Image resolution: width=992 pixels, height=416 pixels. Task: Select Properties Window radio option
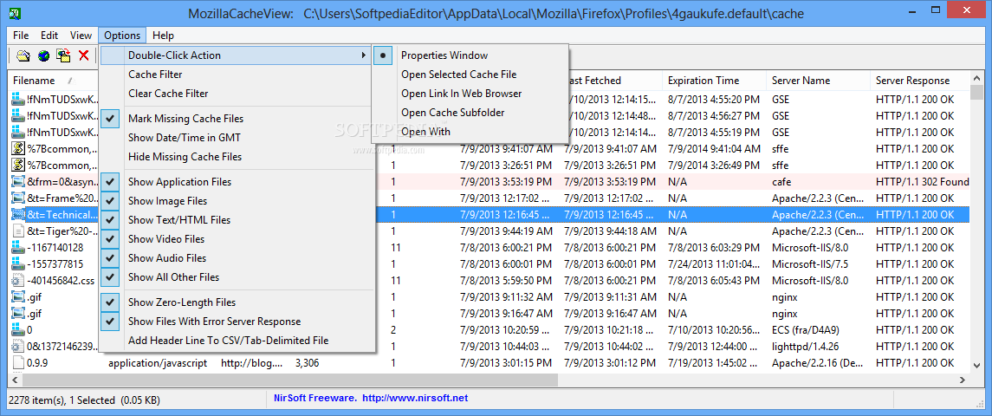tap(470, 55)
